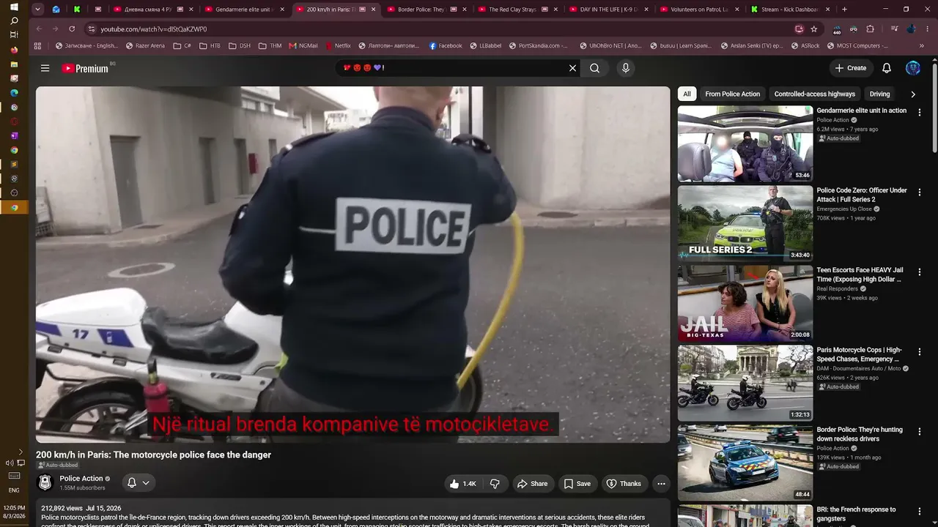
Task: Open the Extensions puzzle menu
Action: [x=871, y=29]
